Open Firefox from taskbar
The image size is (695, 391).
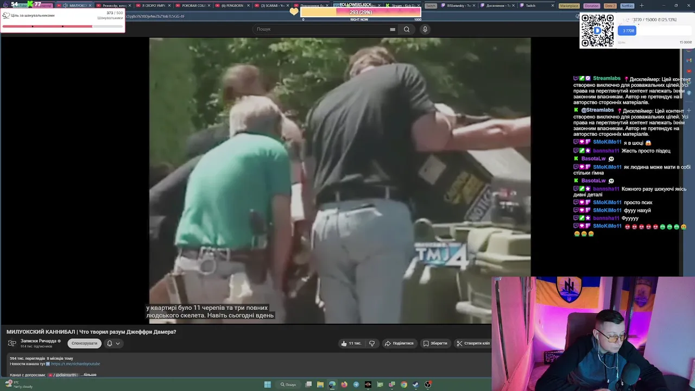click(x=344, y=384)
